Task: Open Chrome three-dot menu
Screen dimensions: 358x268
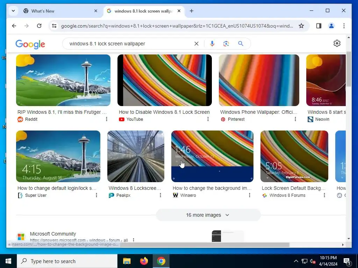Action: pos(344,26)
